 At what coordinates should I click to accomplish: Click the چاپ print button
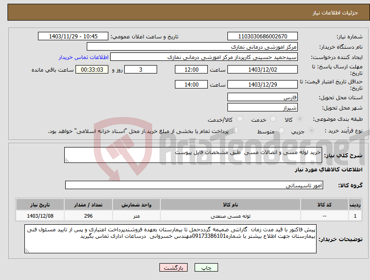click(206, 267)
